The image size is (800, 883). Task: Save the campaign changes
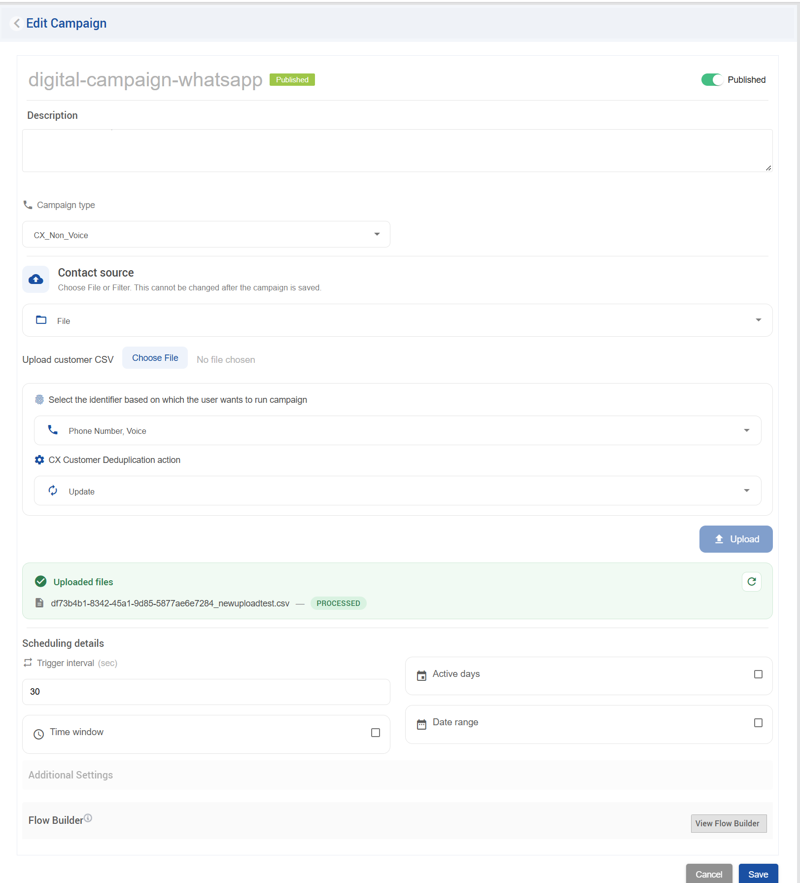coord(758,874)
